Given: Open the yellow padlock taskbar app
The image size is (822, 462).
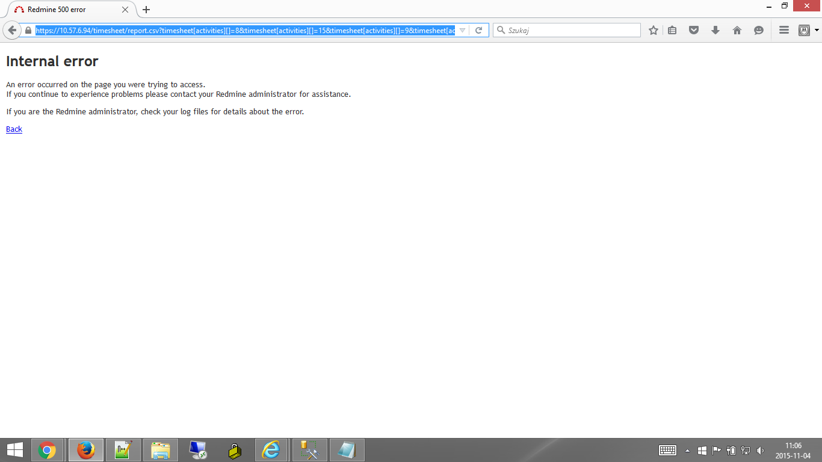Looking at the screenshot, I should [x=235, y=450].
